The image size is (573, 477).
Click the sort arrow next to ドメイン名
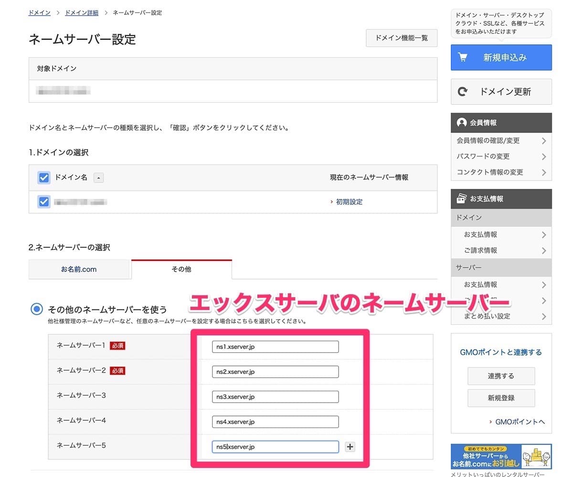click(x=98, y=177)
